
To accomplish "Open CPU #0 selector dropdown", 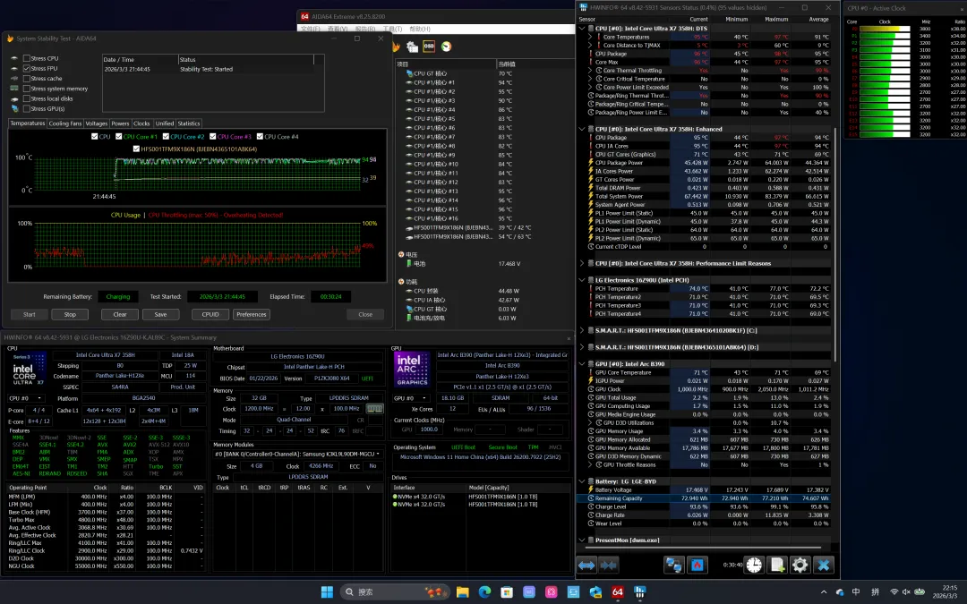I will point(25,398).
